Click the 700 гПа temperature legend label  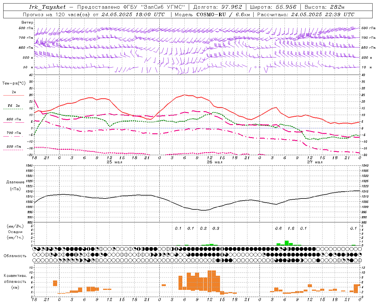(x=14, y=133)
